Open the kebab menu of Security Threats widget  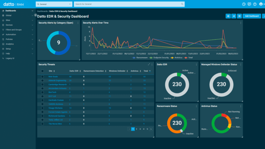coord(152,64)
